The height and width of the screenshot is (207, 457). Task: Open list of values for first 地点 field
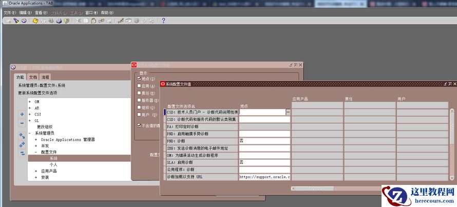pyautogui.click(x=288, y=112)
